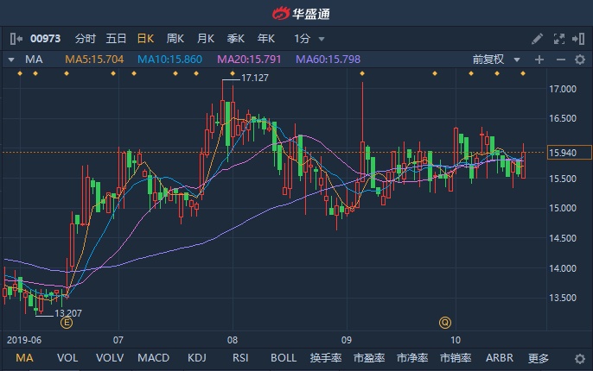Viewport: 593px width, 371px height.
Task: Switch to the KDJ indicator tab
Action: click(196, 358)
